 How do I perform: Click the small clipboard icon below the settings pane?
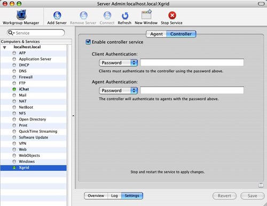261,185
